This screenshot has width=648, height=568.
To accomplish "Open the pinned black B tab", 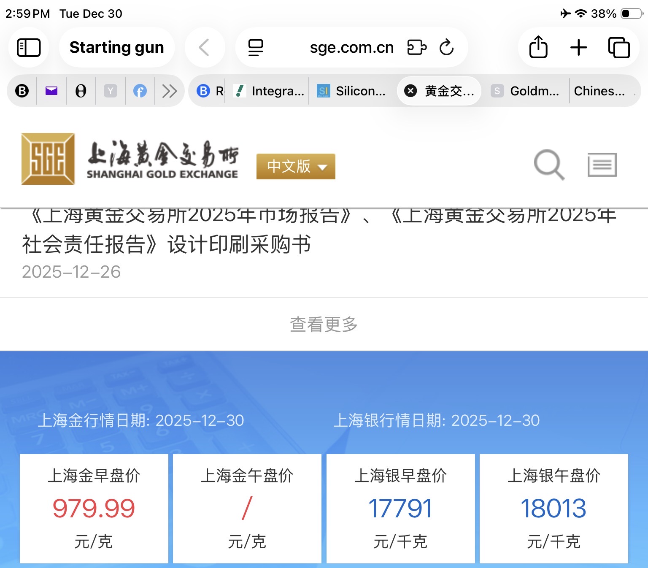I will click(22, 91).
